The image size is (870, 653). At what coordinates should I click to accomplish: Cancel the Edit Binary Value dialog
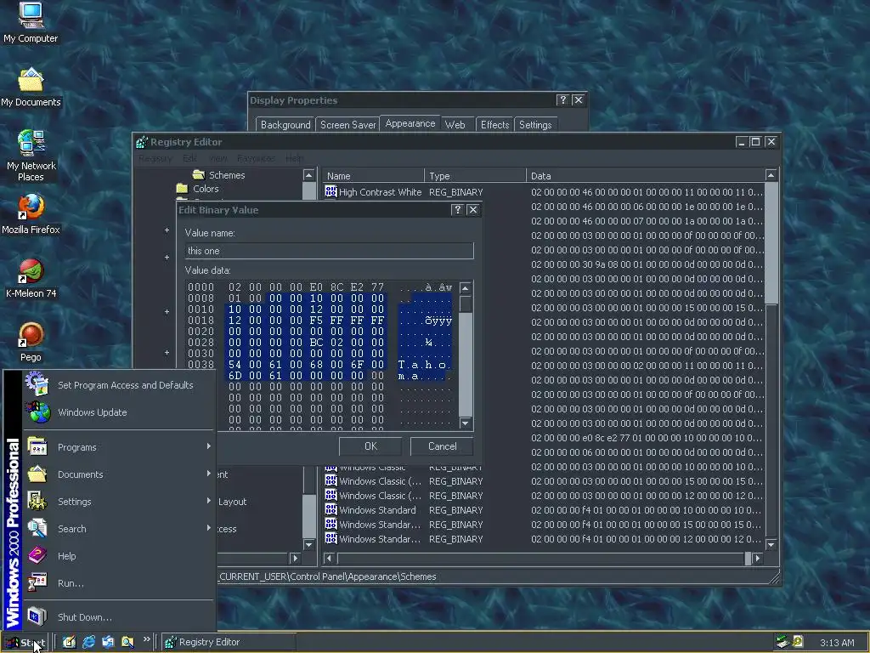click(x=442, y=446)
